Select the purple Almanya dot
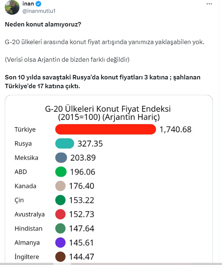The width and height of the screenshot is (222, 265). (60, 243)
